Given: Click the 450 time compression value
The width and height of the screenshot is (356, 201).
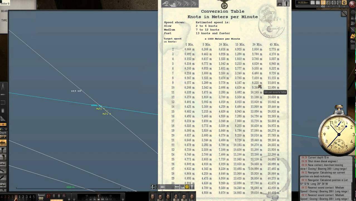Looking at the screenshot, I should point(323,6).
